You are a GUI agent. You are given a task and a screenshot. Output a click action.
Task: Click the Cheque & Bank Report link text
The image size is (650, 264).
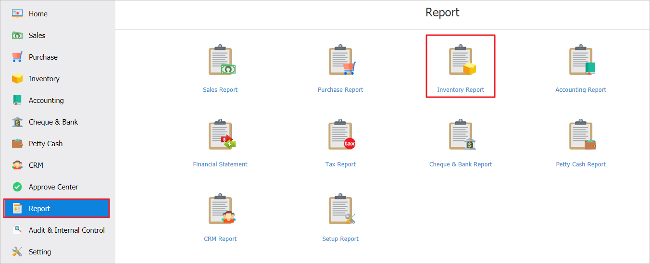point(461,164)
